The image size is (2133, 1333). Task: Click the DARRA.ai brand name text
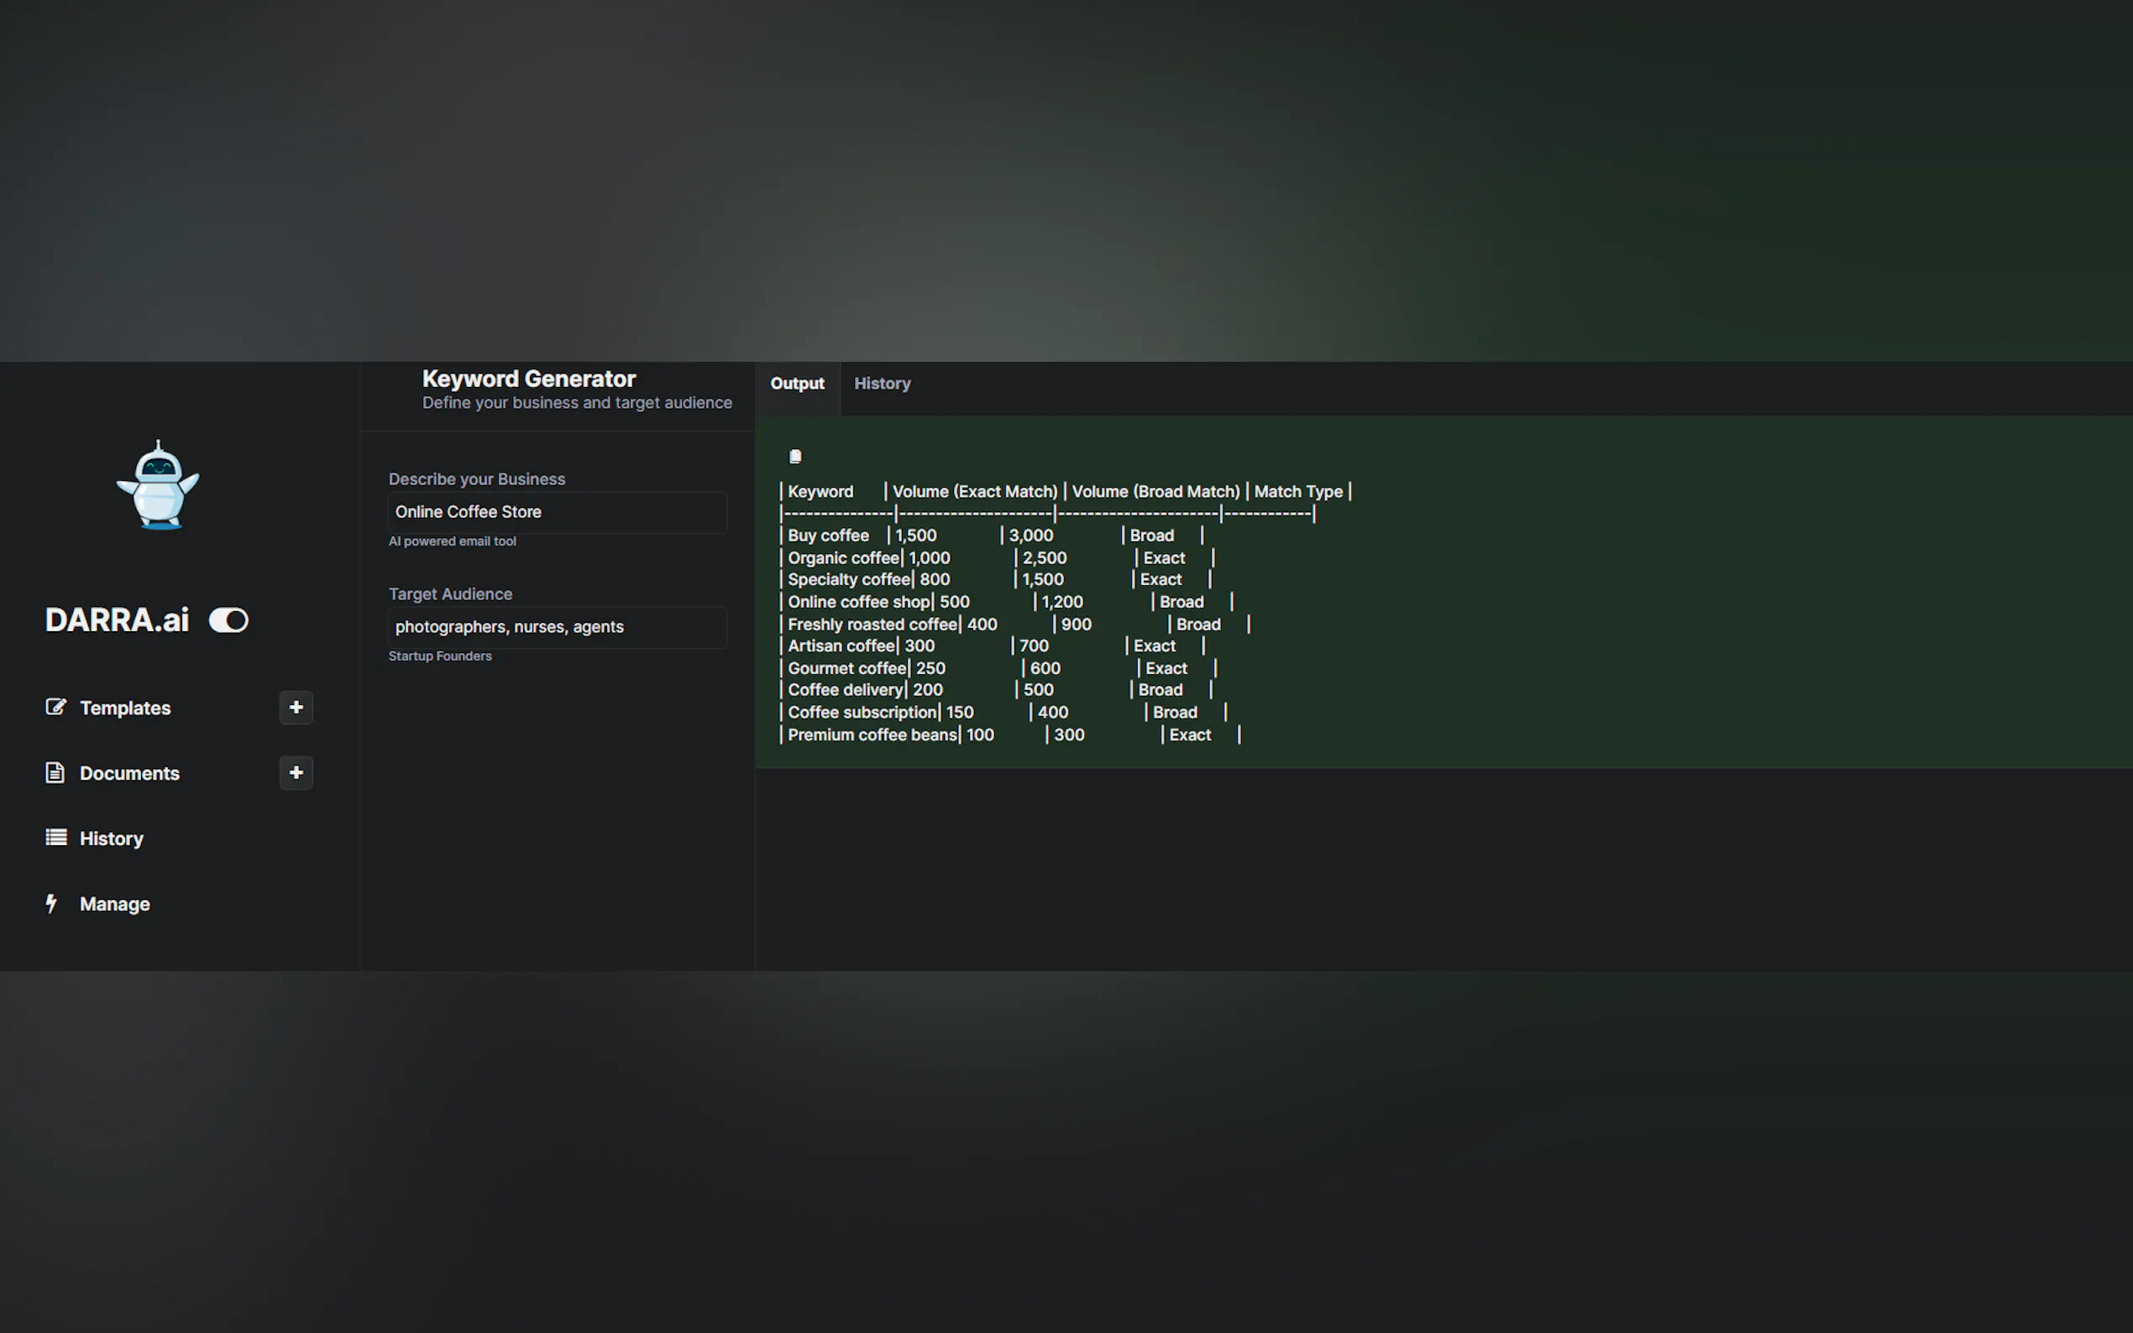click(118, 619)
